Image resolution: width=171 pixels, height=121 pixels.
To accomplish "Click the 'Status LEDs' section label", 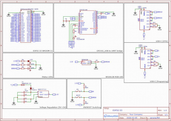I will (47, 77).
